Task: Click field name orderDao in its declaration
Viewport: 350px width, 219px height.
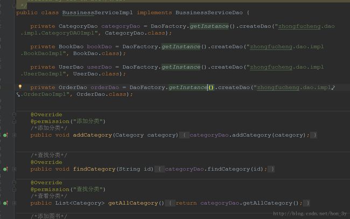Action: (104, 87)
